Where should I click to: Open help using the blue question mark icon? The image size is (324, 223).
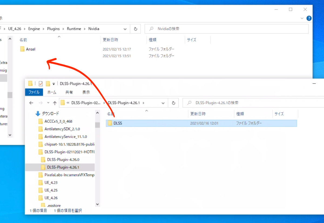pos(309,18)
